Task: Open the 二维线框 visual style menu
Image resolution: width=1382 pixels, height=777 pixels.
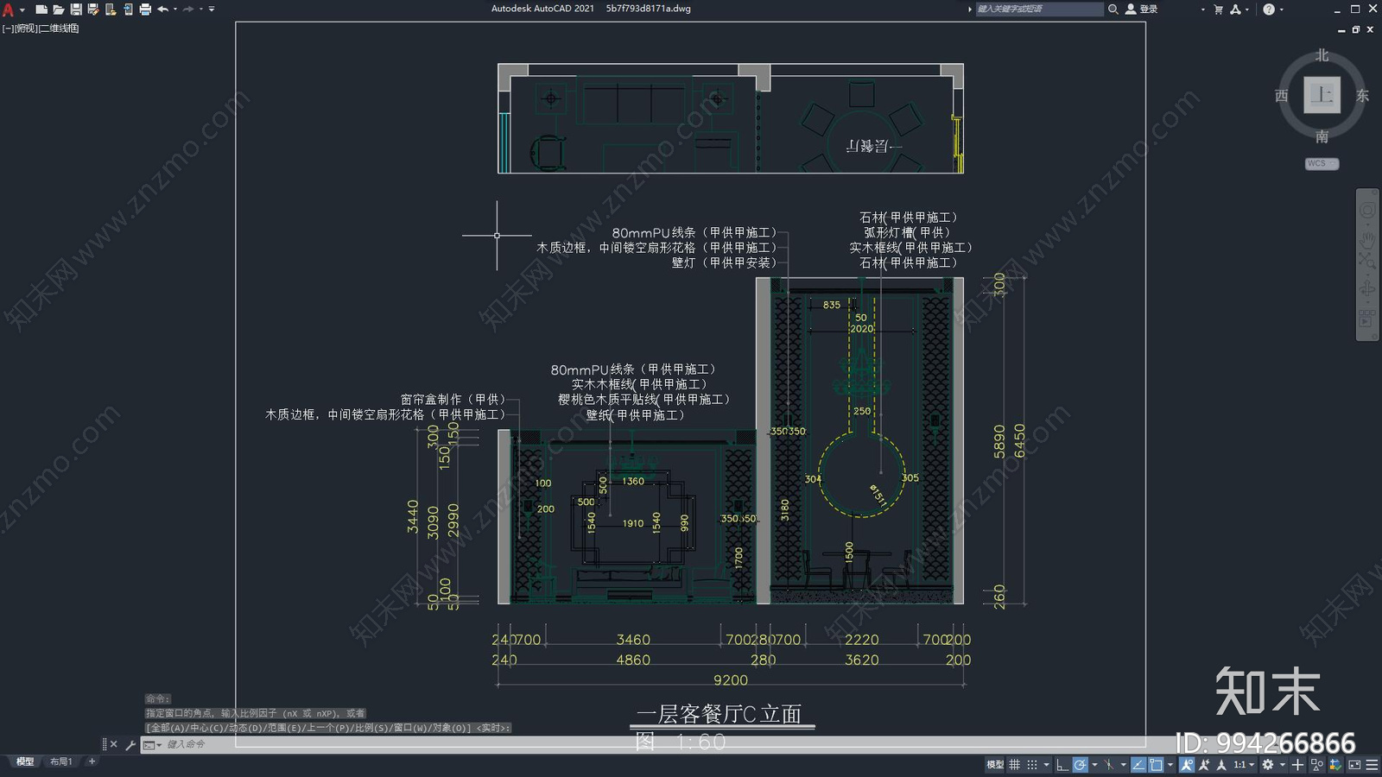Action: click(60, 28)
